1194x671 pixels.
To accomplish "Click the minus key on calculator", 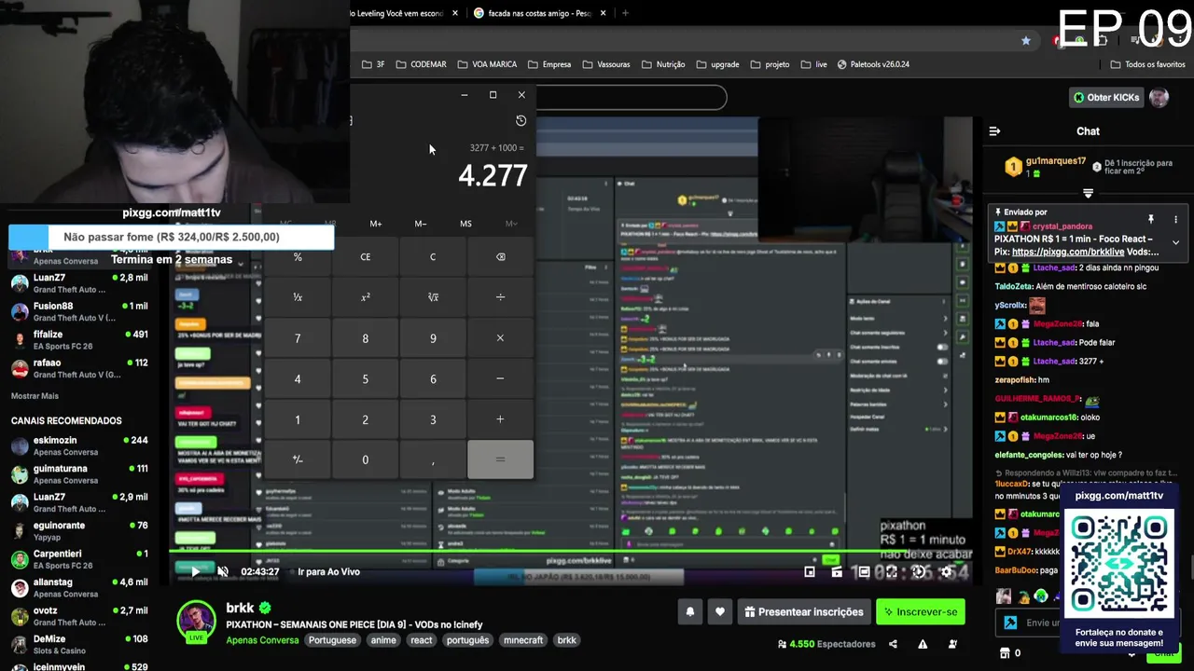I will click(x=500, y=378).
